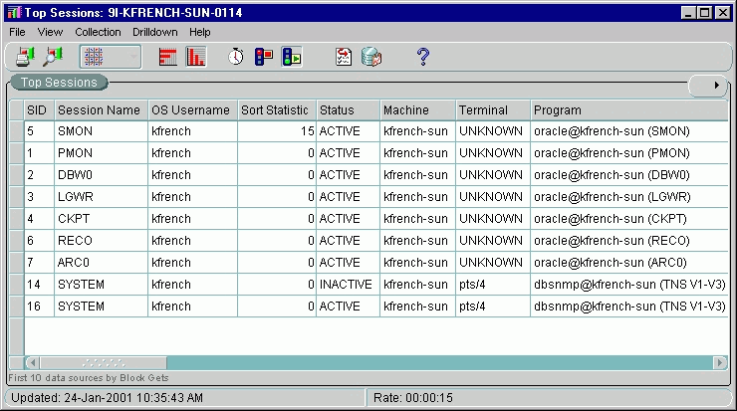Click the green traffic light play icon
The image size is (737, 411).
click(291, 57)
